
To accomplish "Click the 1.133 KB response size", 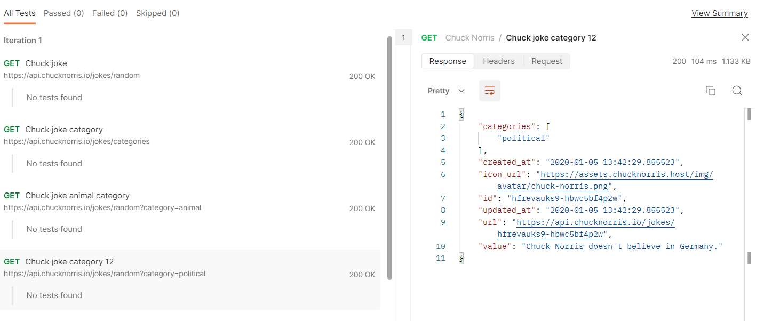I will point(736,61).
